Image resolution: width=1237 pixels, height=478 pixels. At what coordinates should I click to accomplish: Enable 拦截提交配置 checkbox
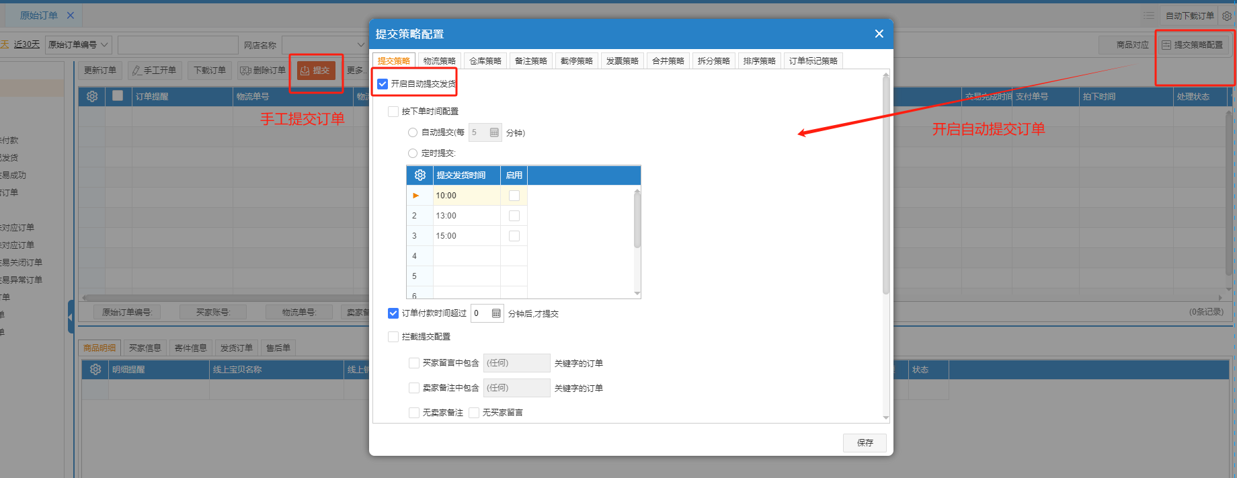393,336
